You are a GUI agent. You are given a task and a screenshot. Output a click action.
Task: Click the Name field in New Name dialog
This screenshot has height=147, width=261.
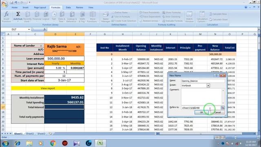pyautogui.click(x=203, y=81)
